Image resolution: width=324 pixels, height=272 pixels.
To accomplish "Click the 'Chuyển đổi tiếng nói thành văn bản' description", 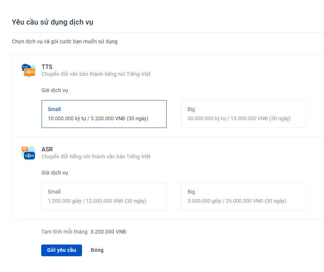I will (96, 157).
